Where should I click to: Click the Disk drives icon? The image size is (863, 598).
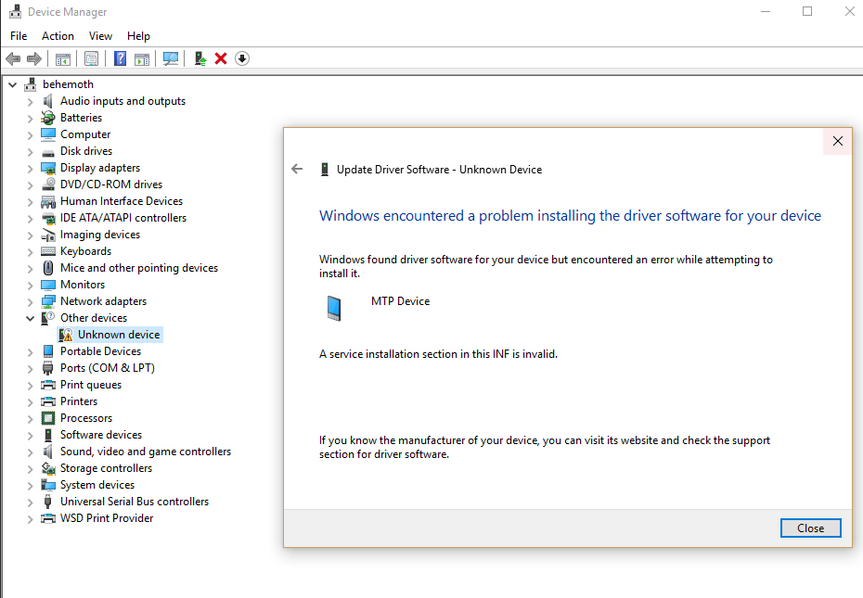(48, 152)
